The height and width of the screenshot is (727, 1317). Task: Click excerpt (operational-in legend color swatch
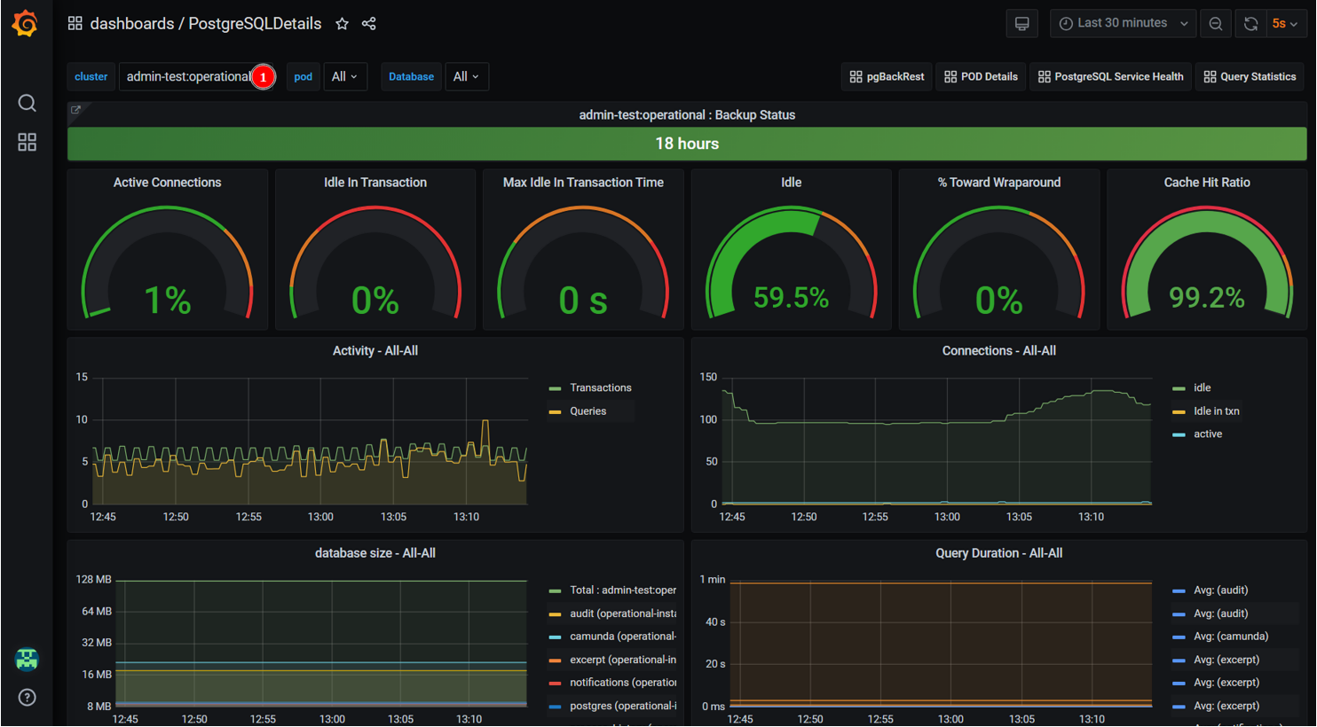click(556, 660)
